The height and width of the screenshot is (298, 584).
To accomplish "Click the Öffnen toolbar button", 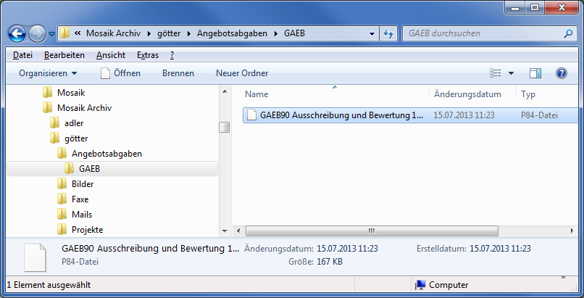I will click(x=120, y=73).
